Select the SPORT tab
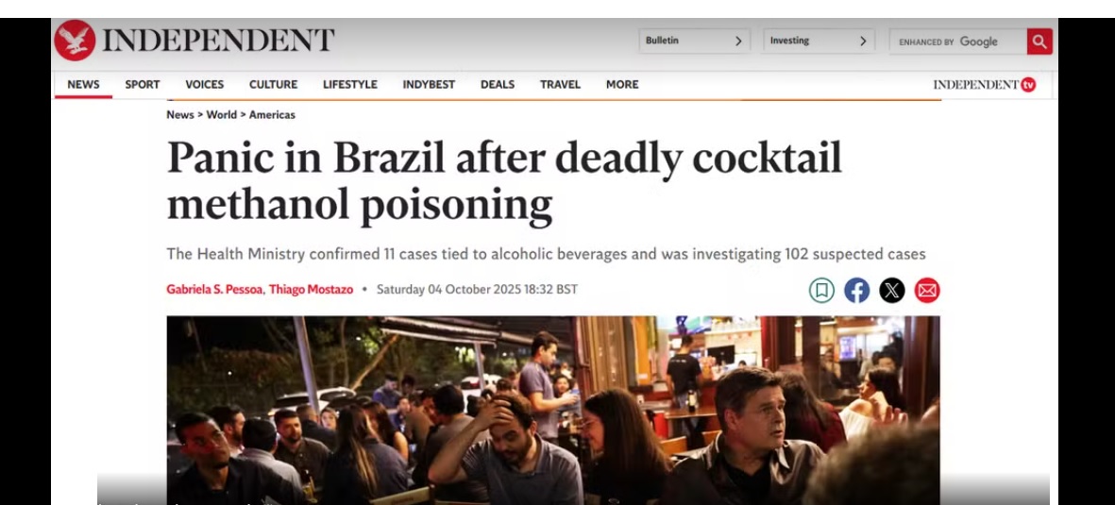The height and width of the screenshot is (505, 1115). pos(143,85)
